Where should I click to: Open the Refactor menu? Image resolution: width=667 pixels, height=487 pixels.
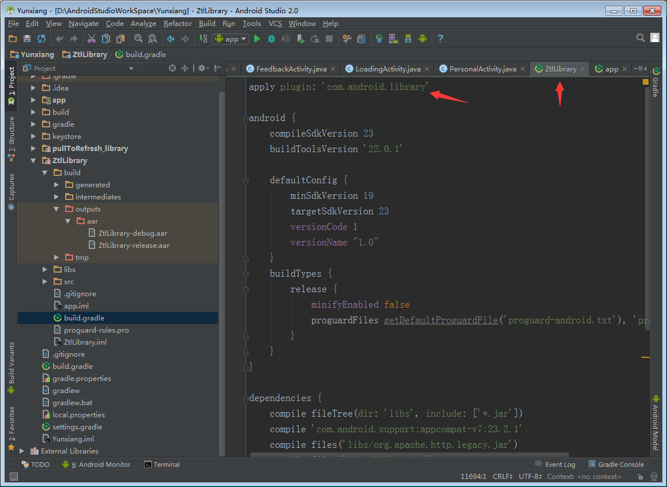(178, 24)
